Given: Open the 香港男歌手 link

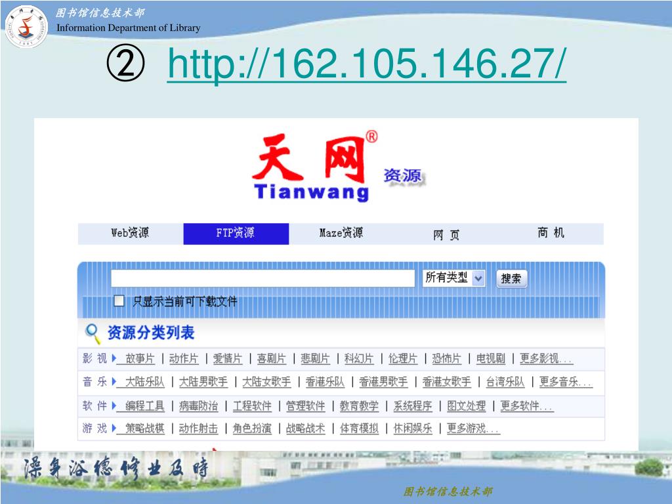Looking at the screenshot, I should pos(383,382).
